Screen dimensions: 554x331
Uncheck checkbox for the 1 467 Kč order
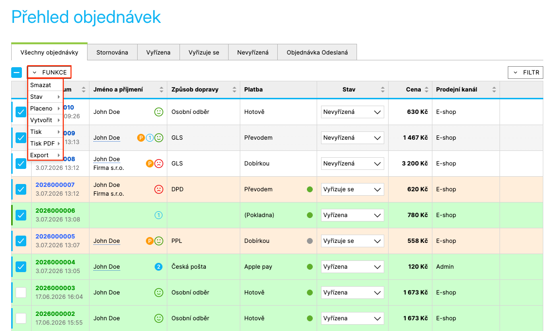[21, 138]
